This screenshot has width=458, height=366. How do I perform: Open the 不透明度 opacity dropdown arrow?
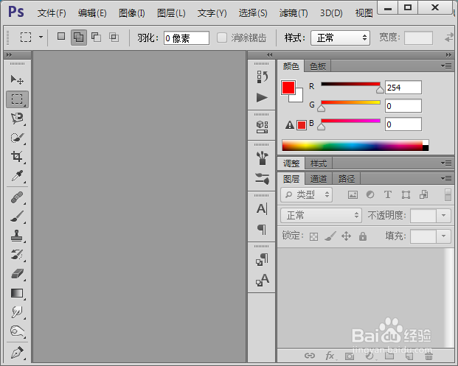(x=443, y=216)
